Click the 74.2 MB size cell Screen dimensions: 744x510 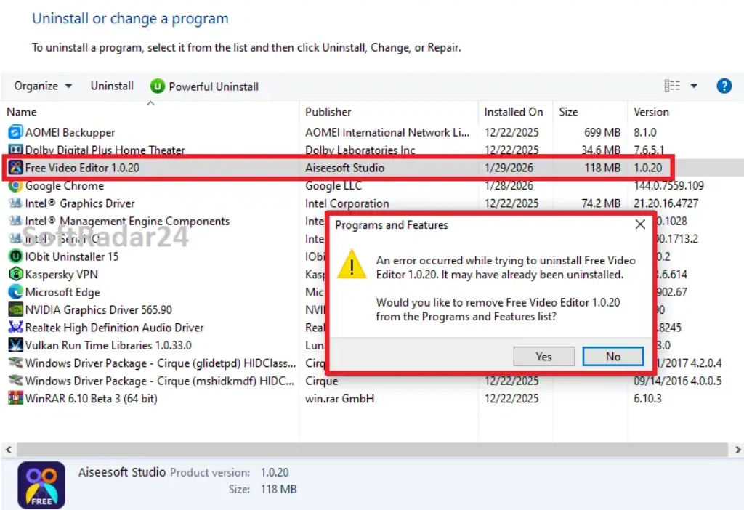(x=601, y=203)
